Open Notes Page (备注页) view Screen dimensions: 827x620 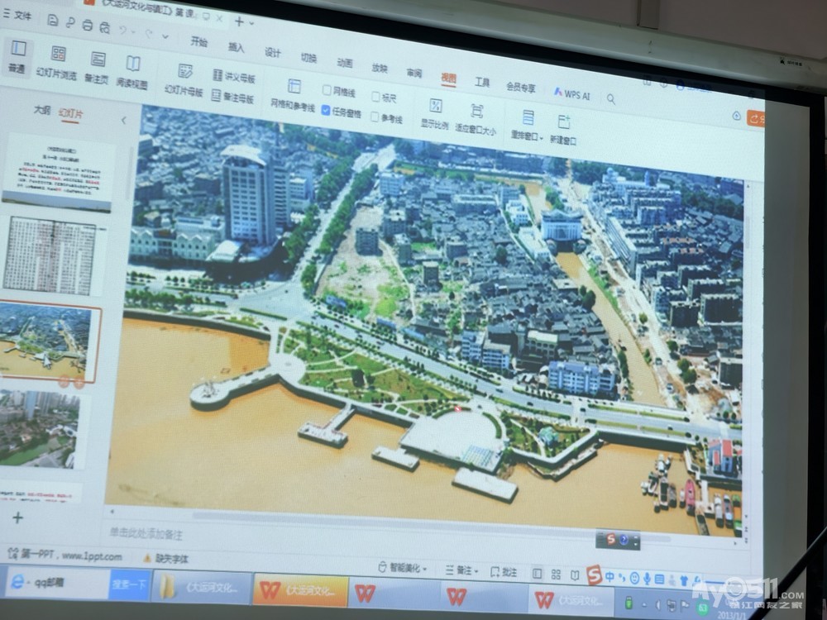[98, 68]
